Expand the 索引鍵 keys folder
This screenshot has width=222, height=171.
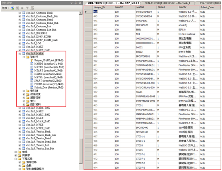(x=23, y=91)
